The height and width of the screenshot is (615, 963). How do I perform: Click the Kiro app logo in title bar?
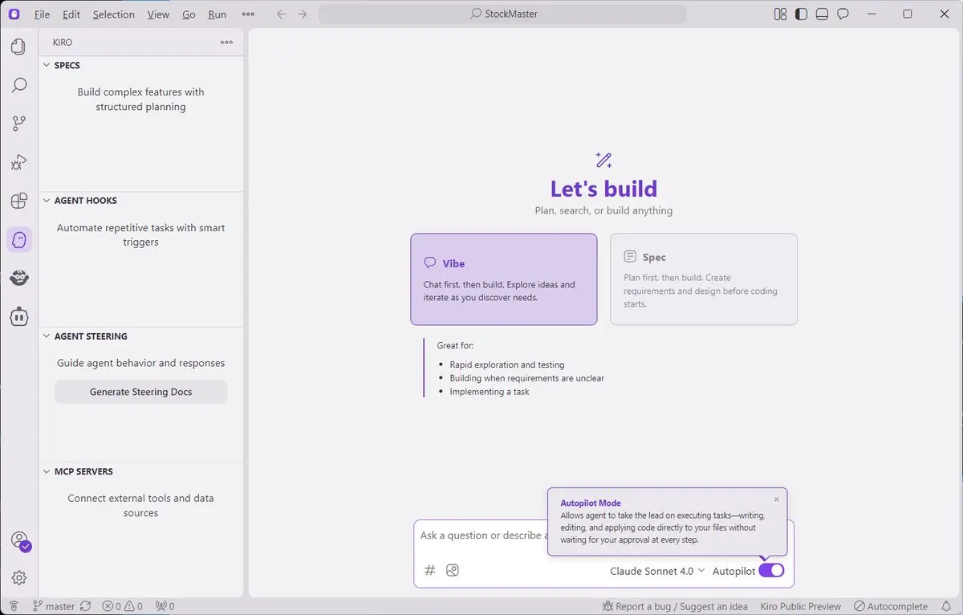pyautogui.click(x=14, y=14)
